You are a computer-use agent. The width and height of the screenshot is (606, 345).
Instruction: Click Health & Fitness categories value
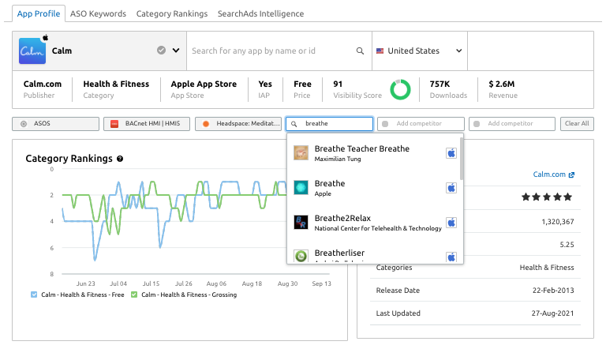pyautogui.click(x=547, y=268)
